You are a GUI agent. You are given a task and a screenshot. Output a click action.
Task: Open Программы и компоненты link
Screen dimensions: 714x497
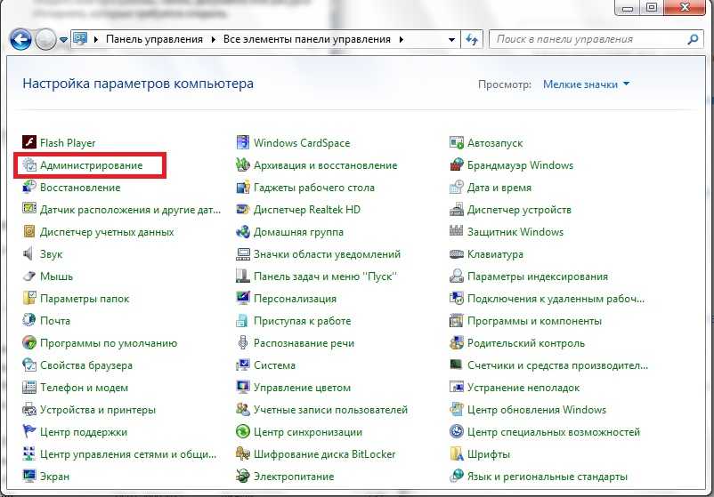pyautogui.click(x=534, y=321)
